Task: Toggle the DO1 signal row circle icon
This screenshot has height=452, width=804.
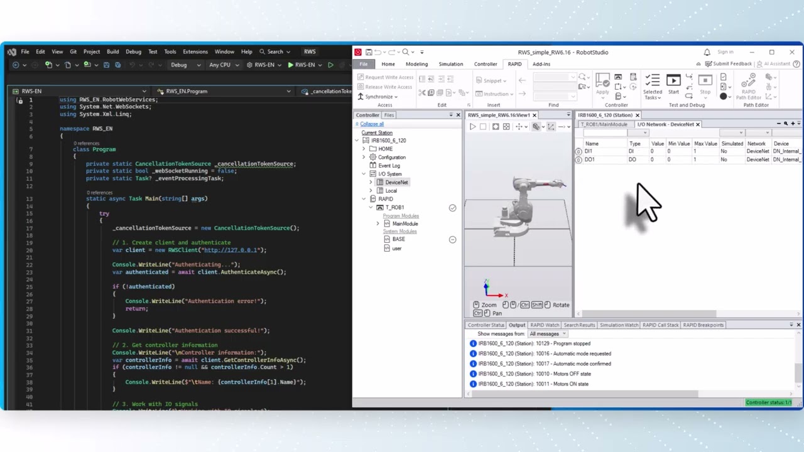Action: pos(579,159)
